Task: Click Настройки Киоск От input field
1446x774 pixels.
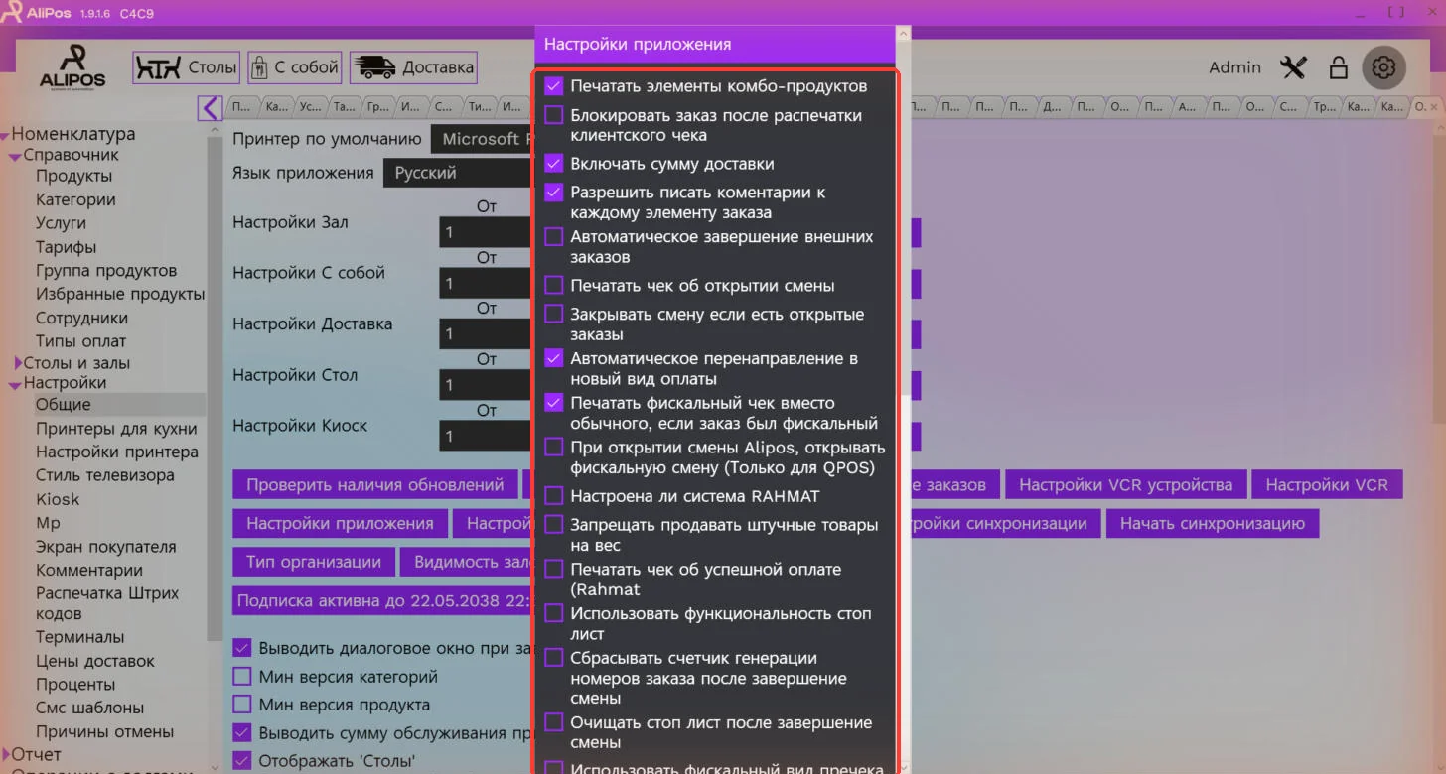Action: coord(487,436)
